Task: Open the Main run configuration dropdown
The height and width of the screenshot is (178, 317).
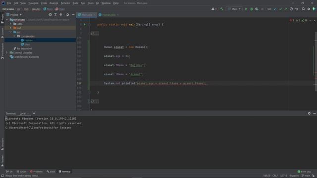Action: 234,9
